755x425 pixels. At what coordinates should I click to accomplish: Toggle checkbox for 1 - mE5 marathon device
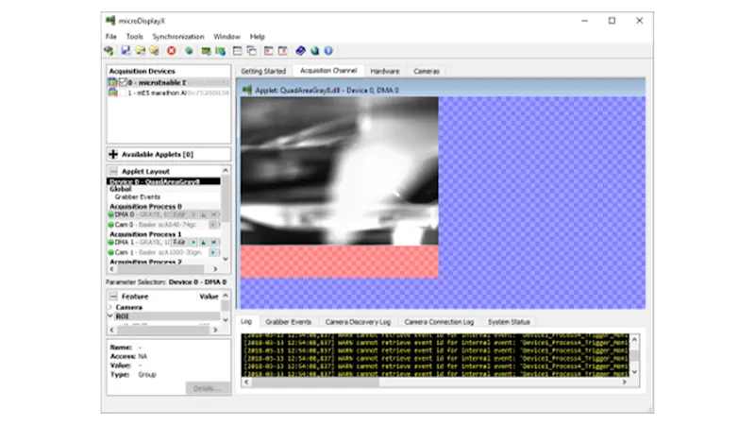pos(122,93)
